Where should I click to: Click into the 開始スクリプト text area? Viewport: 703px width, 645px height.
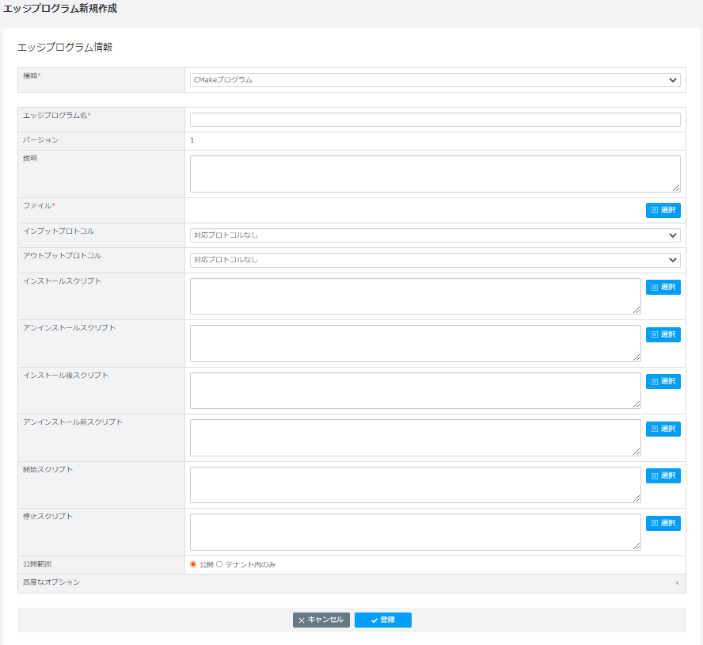415,485
